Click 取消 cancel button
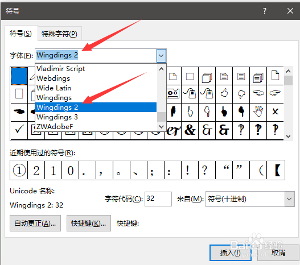The image size is (300, 265). 278,252
